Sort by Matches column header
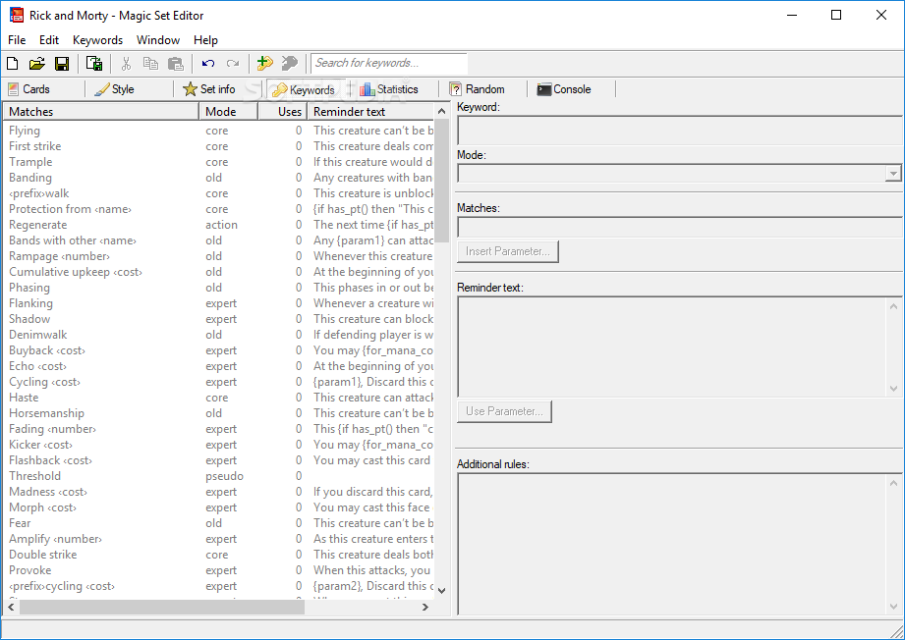Image resolution: width=905 pixels, height=640 pixels. click(101, 112)
